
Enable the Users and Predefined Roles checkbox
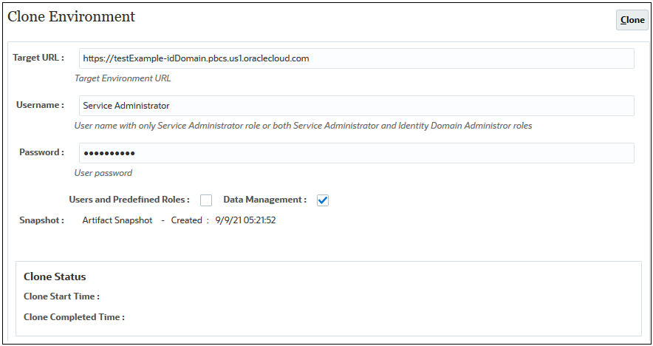click(x=206, y=200)
